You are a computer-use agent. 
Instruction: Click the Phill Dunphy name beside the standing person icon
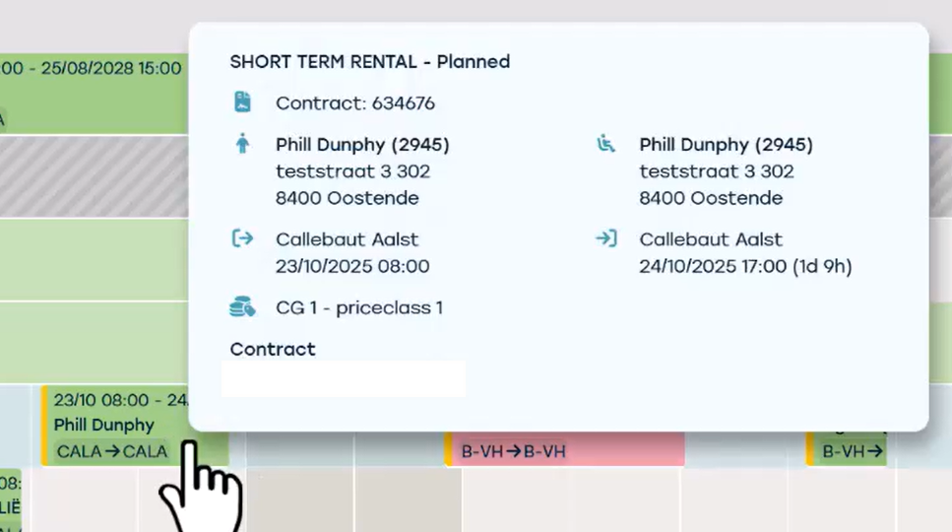click(x=362, y=145)
